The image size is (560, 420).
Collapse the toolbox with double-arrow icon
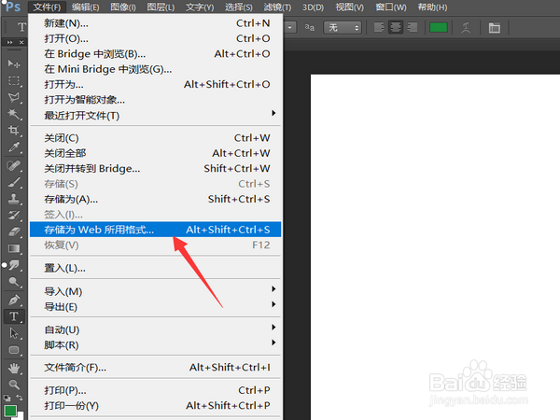10,42
